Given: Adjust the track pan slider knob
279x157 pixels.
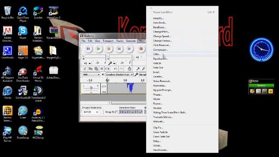Looking at the screenshot, I should click(x=91, y=88).
